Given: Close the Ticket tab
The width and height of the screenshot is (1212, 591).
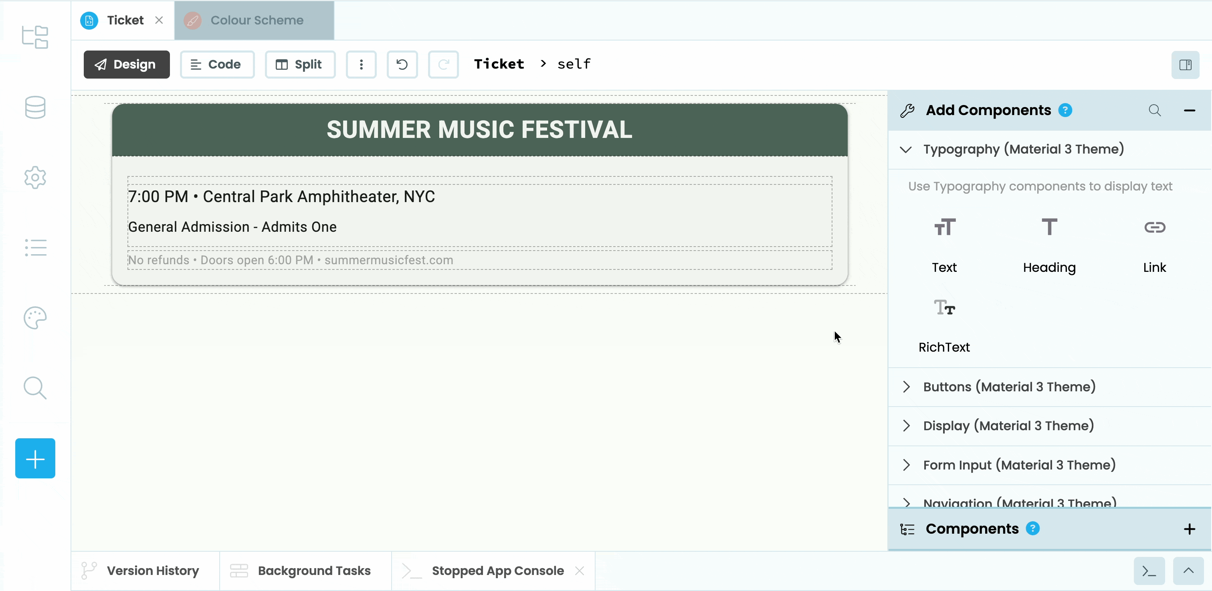Looking at the screenshot, I should (x=159, y=20).
